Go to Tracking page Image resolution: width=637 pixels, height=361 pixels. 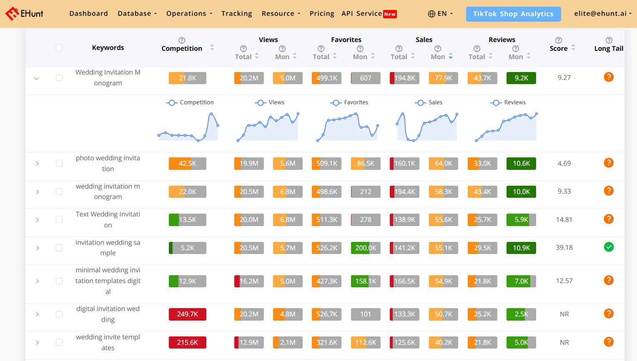tap(237, 14)
